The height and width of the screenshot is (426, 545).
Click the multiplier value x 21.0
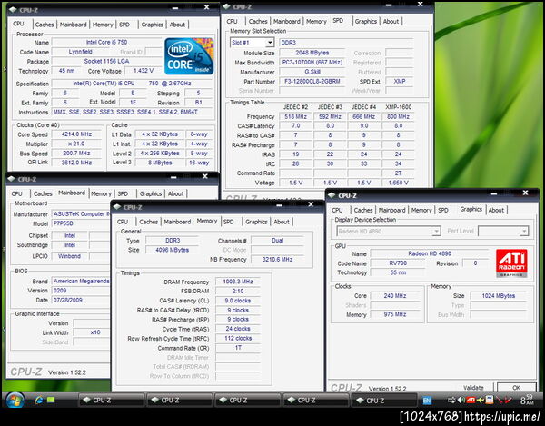76,144
